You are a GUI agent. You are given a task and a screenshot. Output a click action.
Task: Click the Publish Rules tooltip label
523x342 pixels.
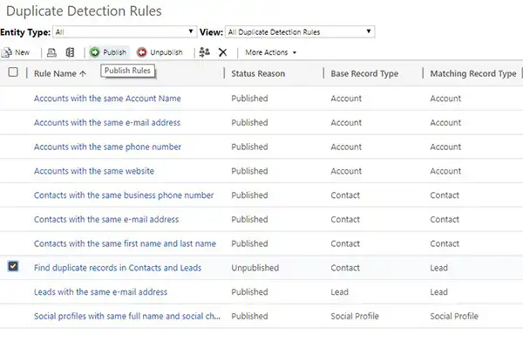127,71
